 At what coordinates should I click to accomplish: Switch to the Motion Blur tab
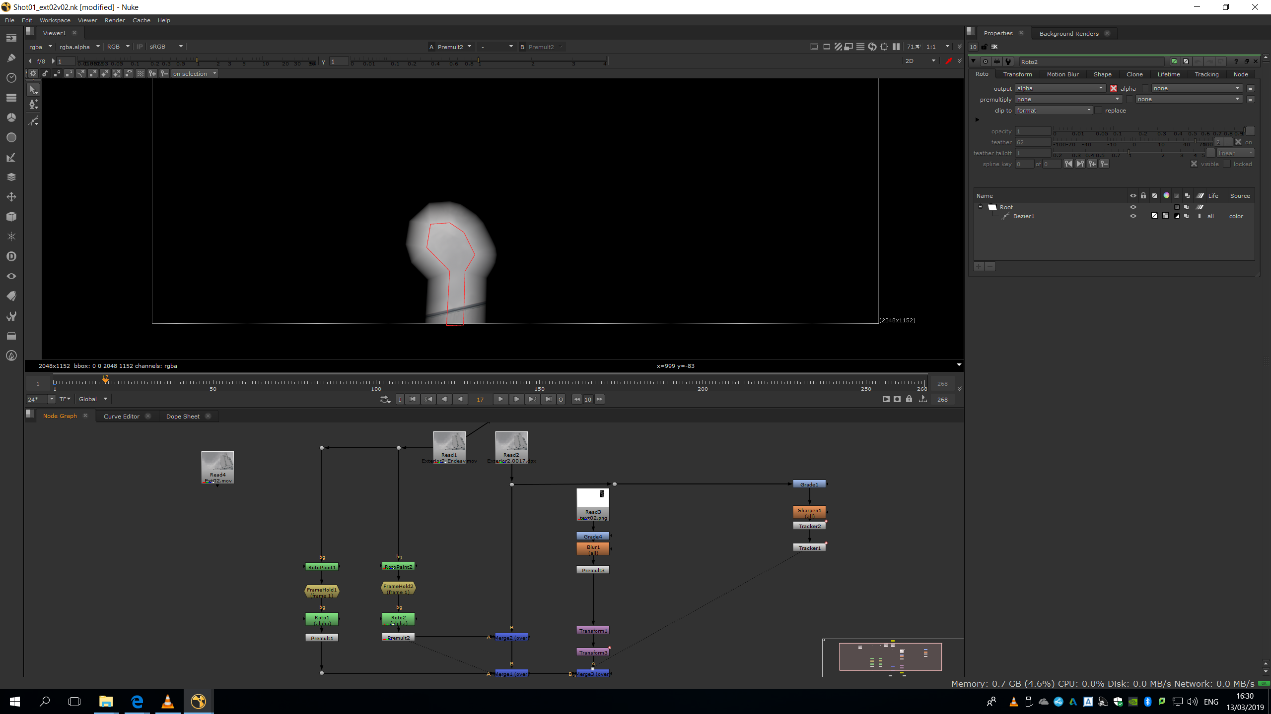tap(1062, 74)
